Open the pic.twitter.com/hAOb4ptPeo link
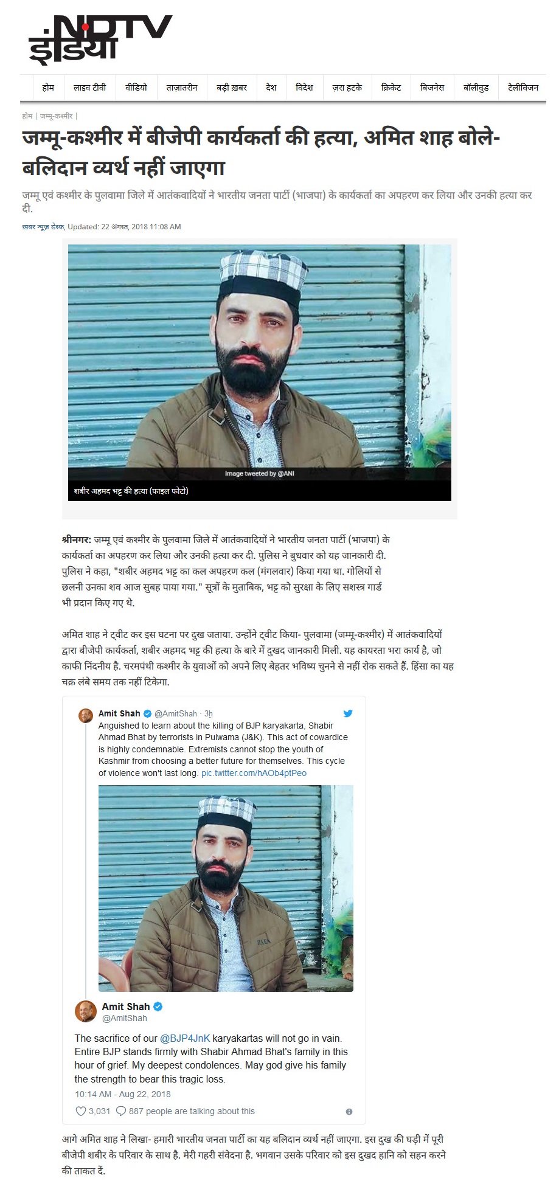This screenshot has width=559, height=1192. tap(254, 773)
